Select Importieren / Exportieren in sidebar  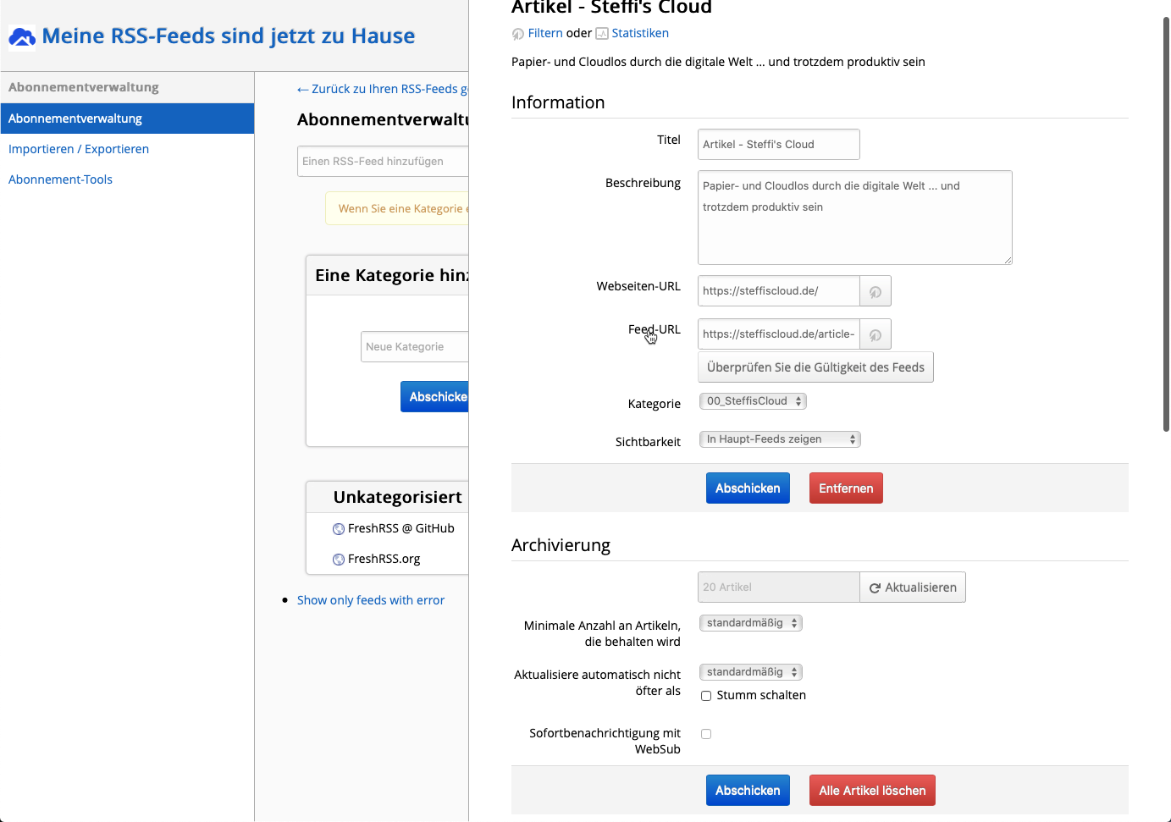pos(79,149)
